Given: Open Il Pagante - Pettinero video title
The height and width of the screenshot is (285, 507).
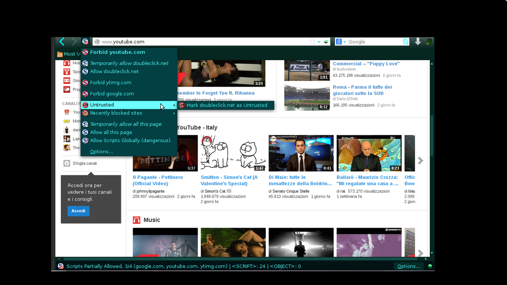Looking at the screenshot, I should click(158, 180).
